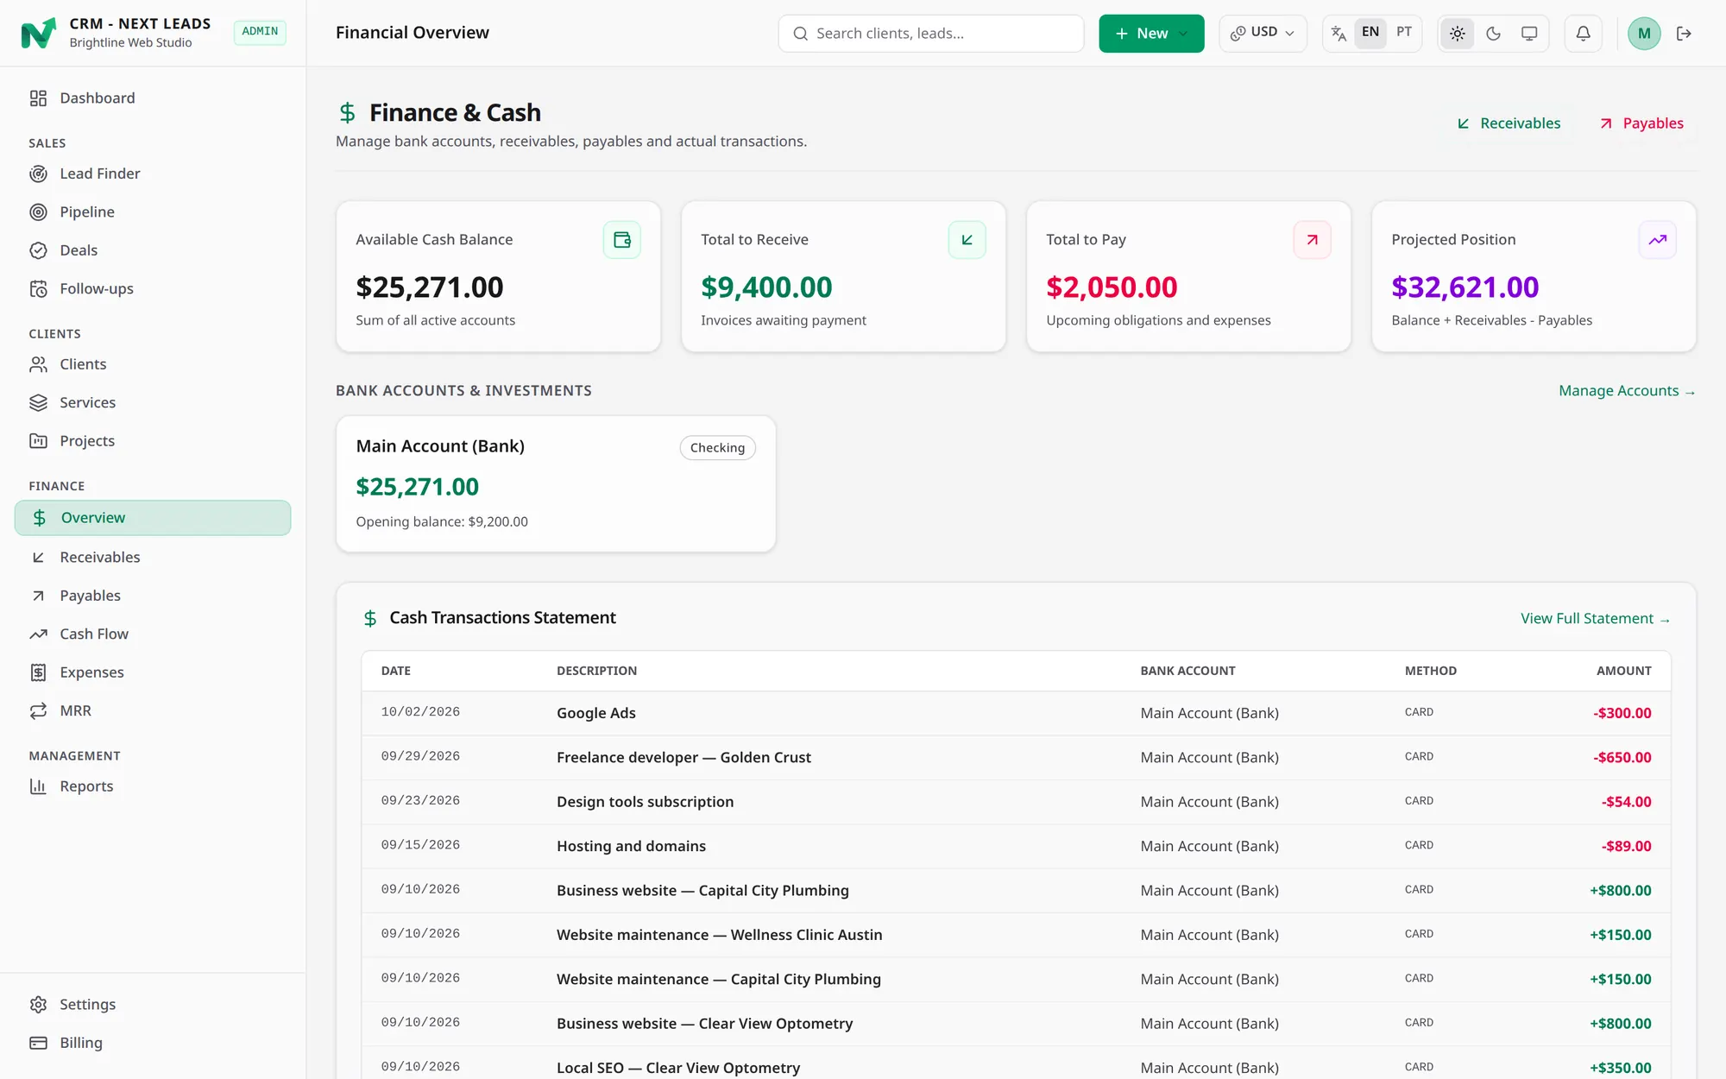The image size is (1726, 1079).
Task: Open Clients in sidebar
Action: (153, 364)
